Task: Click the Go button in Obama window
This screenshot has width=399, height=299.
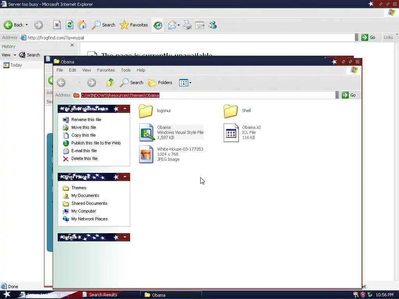Action: pos(349,95)
